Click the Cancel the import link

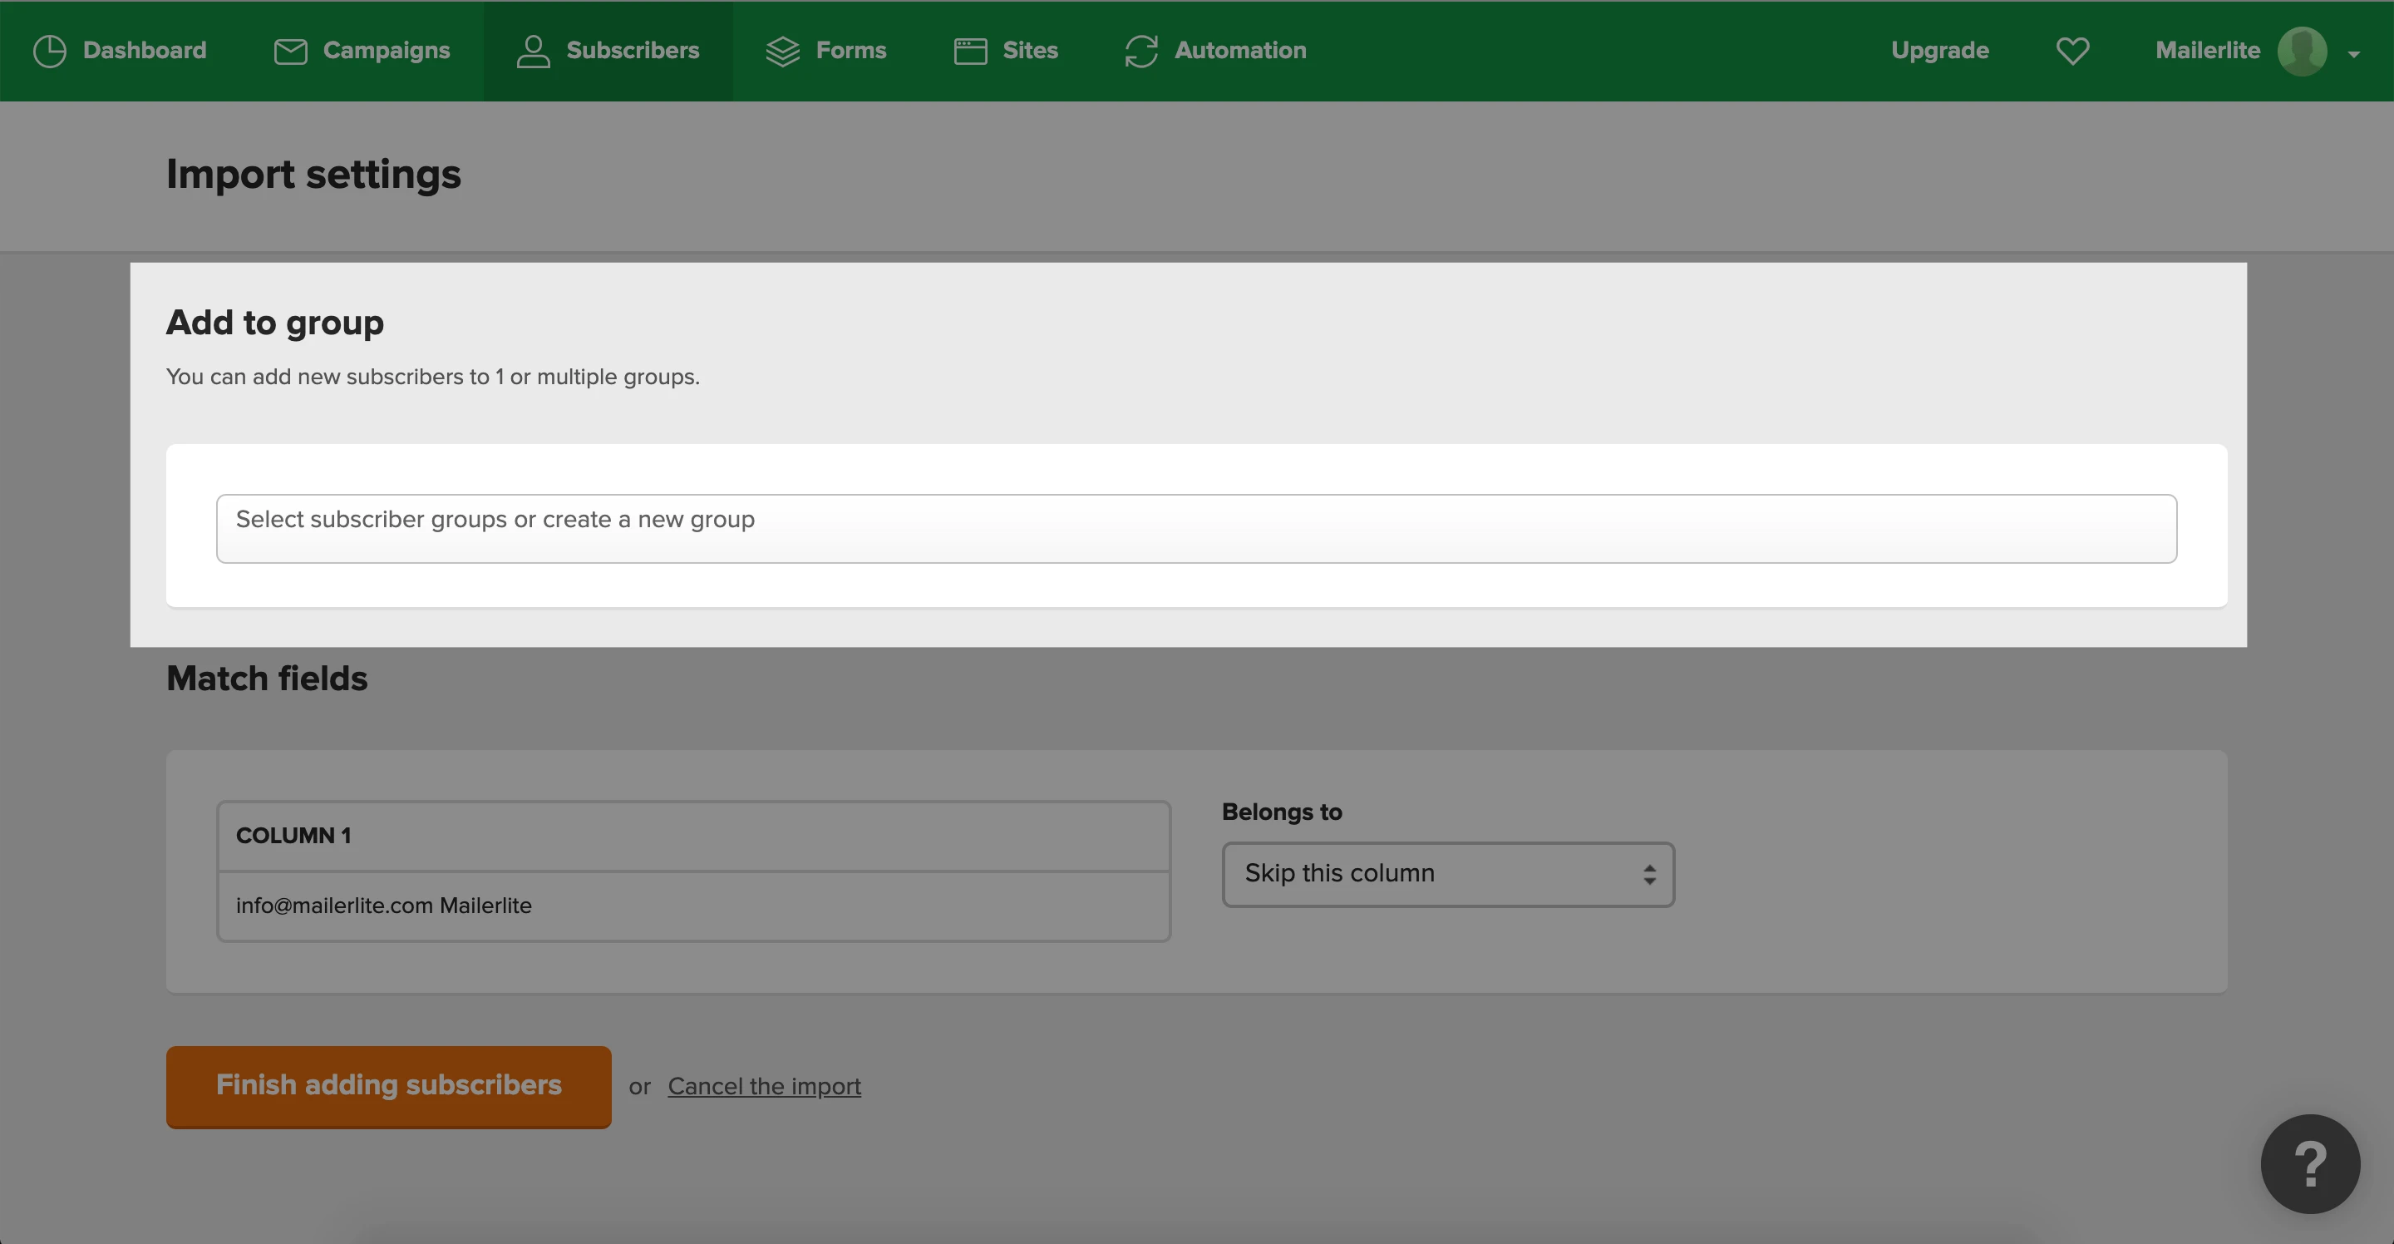click(764, 1086)
